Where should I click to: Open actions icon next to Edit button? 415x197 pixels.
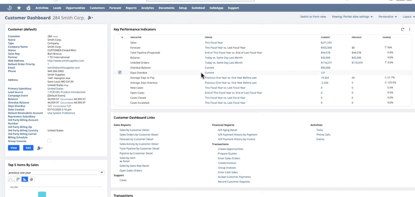point(40,148)
